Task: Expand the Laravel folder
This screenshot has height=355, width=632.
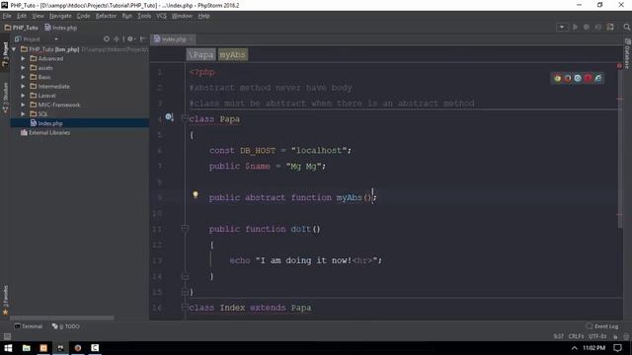Action: pyautogui.click(x=23, y=96)
